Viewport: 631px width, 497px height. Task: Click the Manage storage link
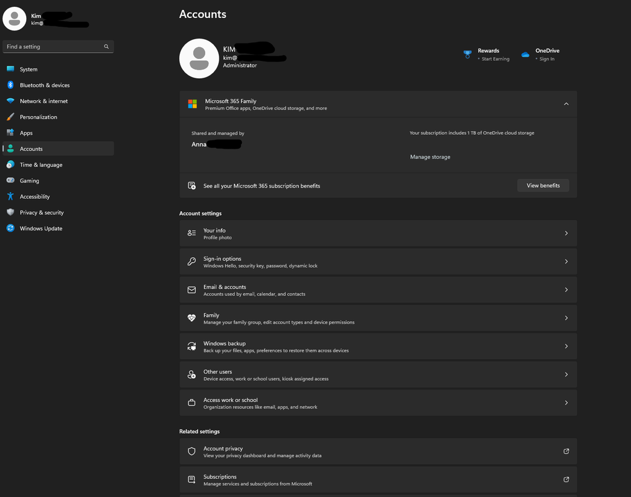click(x=430, y=157)
